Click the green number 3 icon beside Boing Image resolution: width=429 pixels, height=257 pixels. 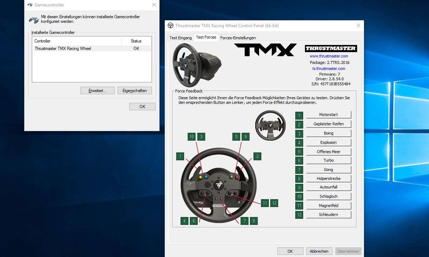299,134
